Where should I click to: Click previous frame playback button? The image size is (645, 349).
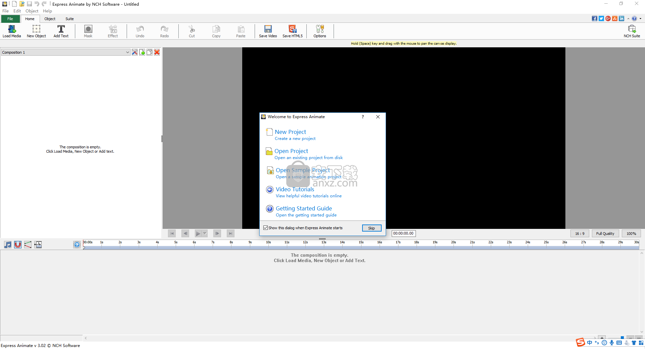click(x=185, y=233)
